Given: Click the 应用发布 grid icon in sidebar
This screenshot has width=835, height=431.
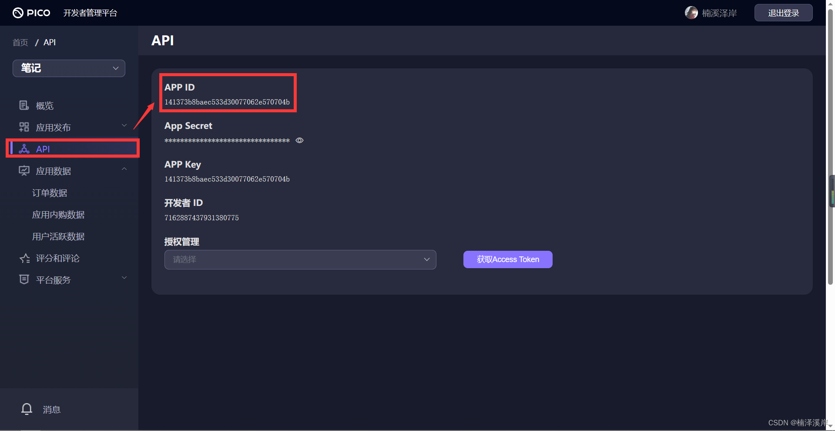Looking at the screenshot, I should tap(23, 127).
